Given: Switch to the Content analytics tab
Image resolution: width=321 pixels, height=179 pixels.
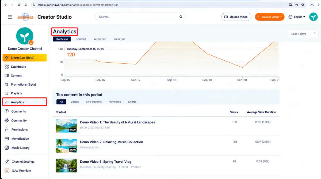Looking at the screenshot, I should click(81, 39).
